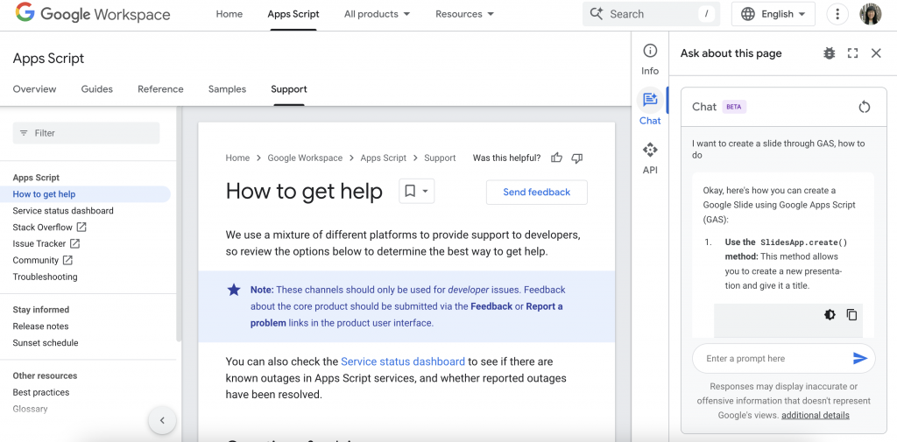This screenshot has width=897, height=442.
Task: Switch to the Samples tab
Action: (x=227, y=89)
